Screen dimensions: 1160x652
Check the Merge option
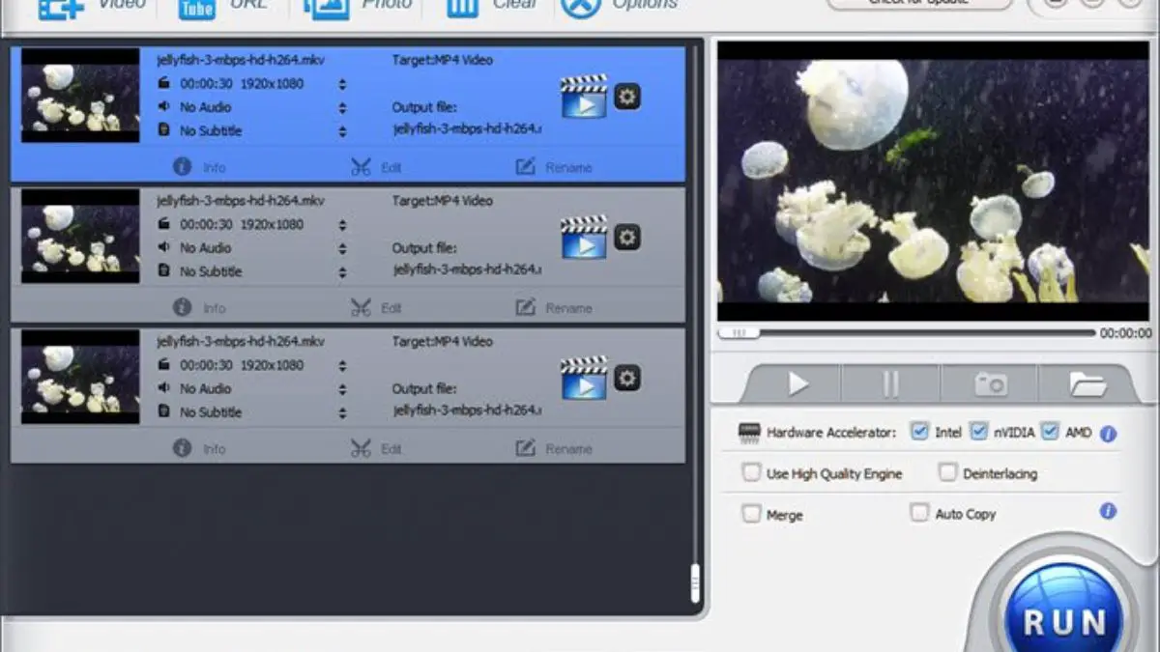point(751,514)
